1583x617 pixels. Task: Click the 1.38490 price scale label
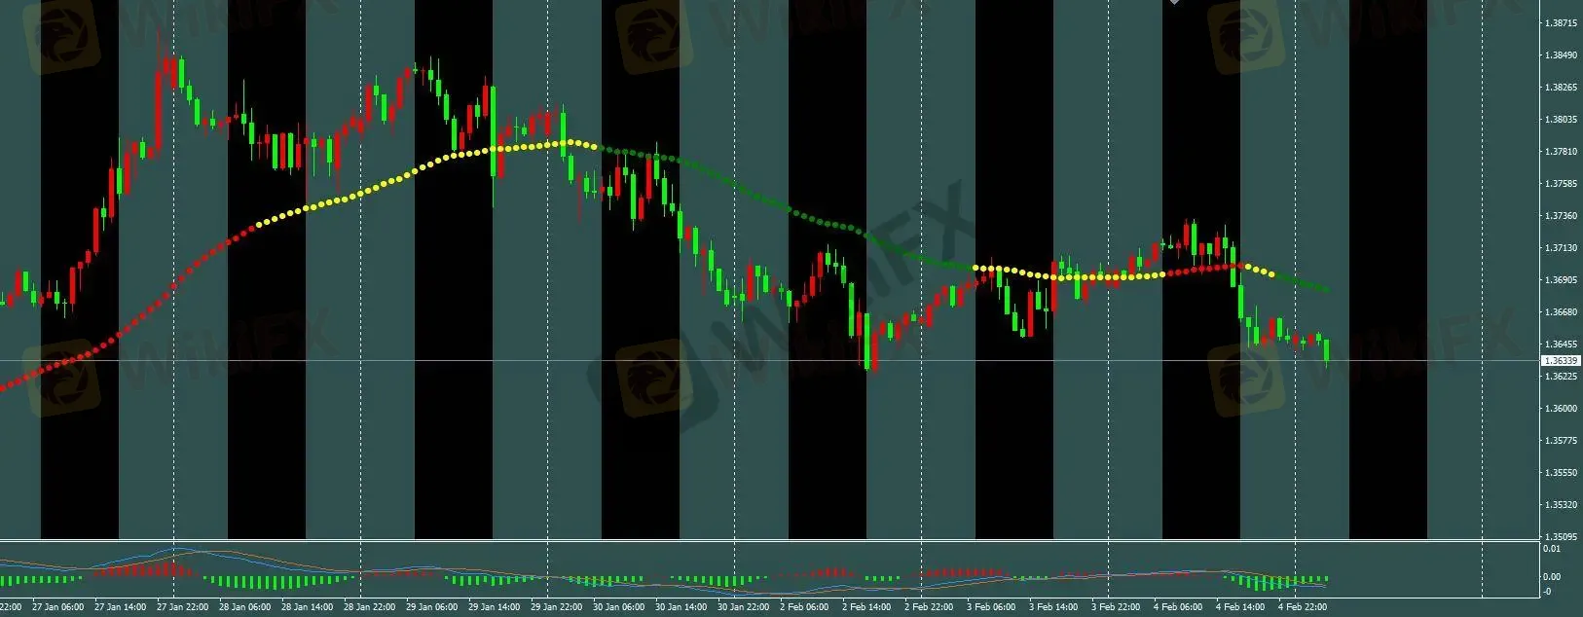pyautogui.click(x=1561, y=55)
